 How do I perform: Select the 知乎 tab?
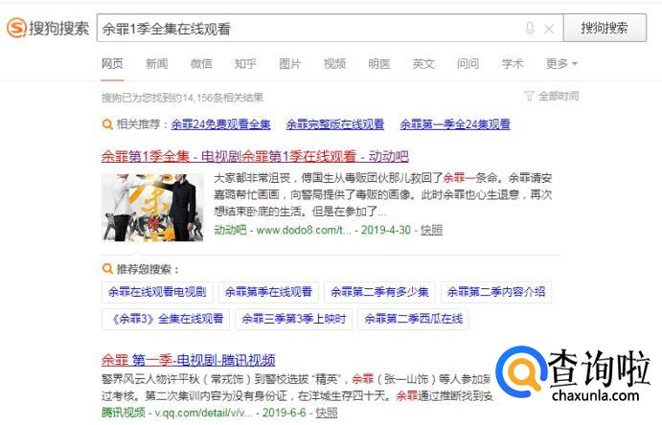[245, 64]
